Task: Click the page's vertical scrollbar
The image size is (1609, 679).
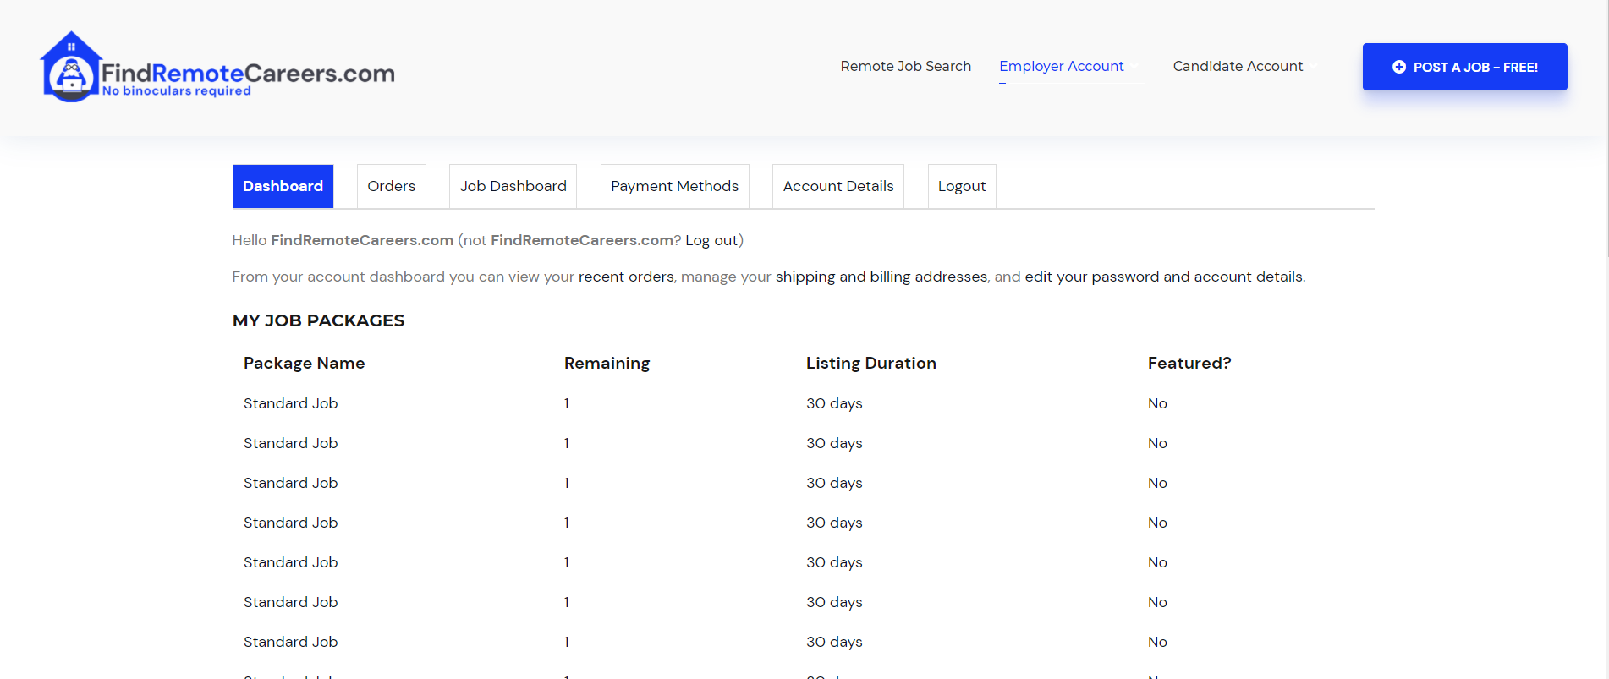Action: (1606, 127)
